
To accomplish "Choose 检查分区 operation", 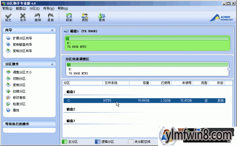I will 19,104.
